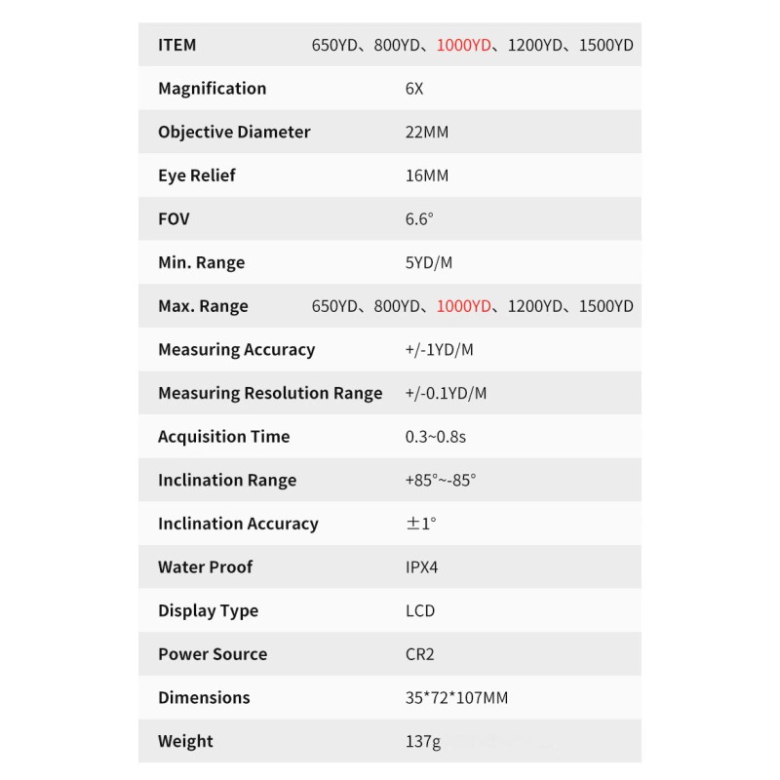Click the FOV row label

pos(174,219)
